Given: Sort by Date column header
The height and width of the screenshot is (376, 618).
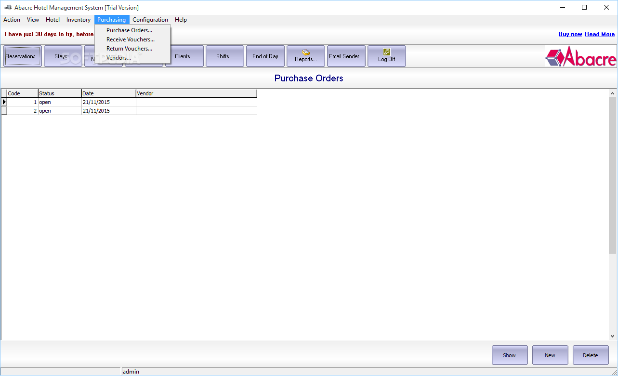Looking at the screenshot, I should point(109,93).
